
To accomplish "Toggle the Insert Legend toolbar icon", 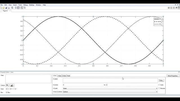I will 18,8.
